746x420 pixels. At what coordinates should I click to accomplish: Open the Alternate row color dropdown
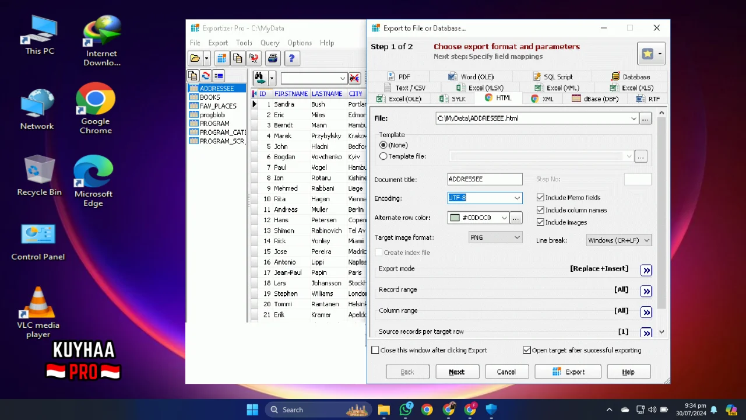[x=504, y=218]
